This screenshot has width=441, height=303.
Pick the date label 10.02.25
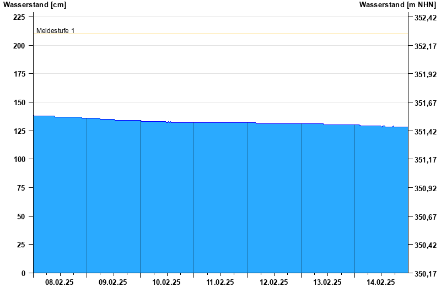pyautogui.click(x=166, y=282)
